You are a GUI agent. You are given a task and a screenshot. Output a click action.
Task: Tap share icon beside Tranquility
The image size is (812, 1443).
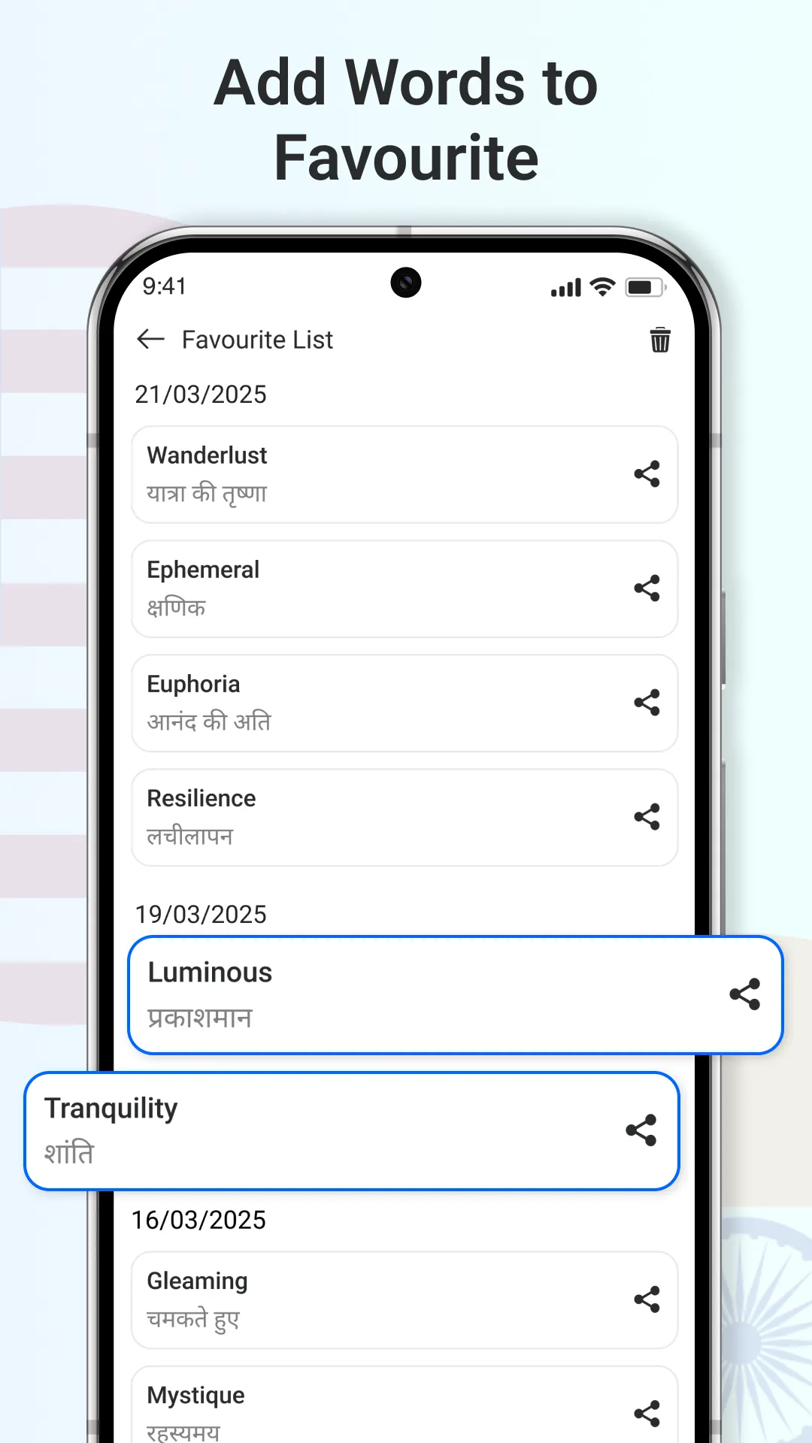pyautogui.click(x=641, y=1130)
